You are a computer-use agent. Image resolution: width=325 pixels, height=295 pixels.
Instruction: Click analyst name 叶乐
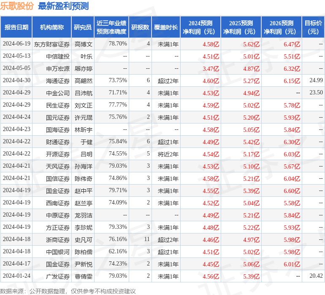pos(87,56)
